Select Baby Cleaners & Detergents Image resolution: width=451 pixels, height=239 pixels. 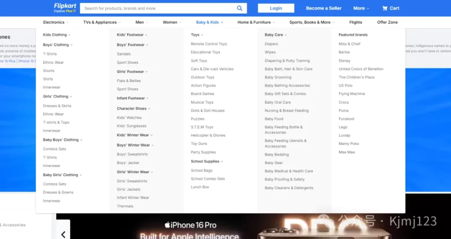(289, 188)
